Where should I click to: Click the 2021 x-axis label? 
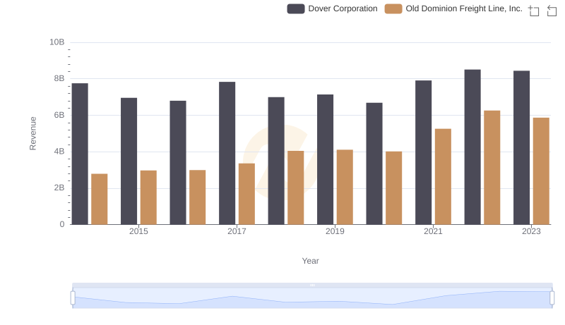pos(433,231)
